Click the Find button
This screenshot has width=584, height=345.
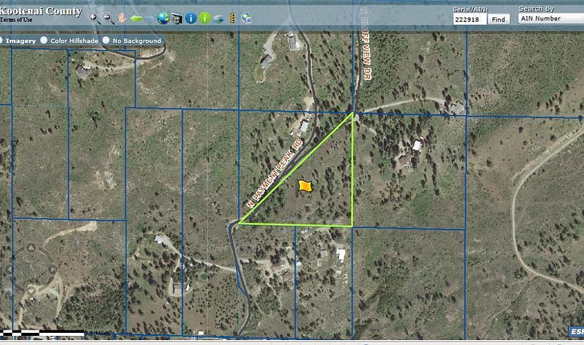[x=498, y=19]
